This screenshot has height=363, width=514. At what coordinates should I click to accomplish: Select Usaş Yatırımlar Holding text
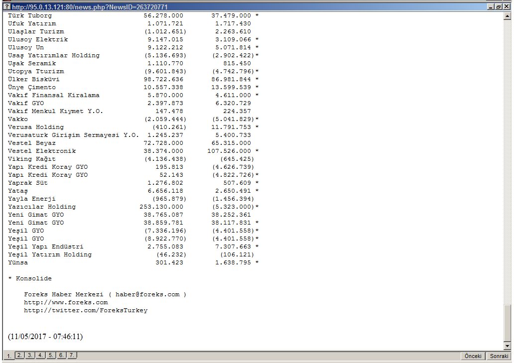[x=54, y=55]
